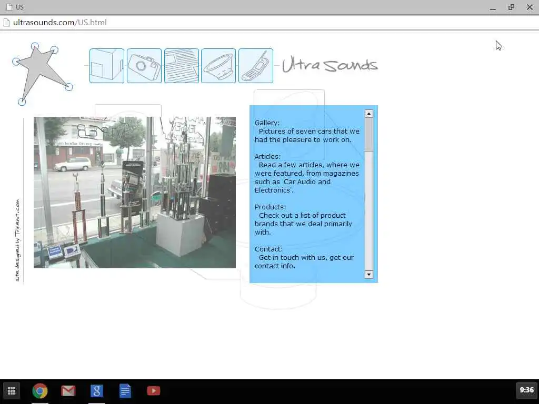The height and width of the screenshot is (404, 539).
Task: Click the scroll up arrow in text panel
Action: [x=369, y=114]
